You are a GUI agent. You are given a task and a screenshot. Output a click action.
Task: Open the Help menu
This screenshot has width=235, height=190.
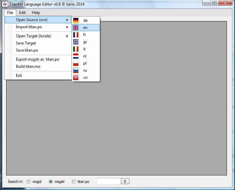tap(36, 13)
